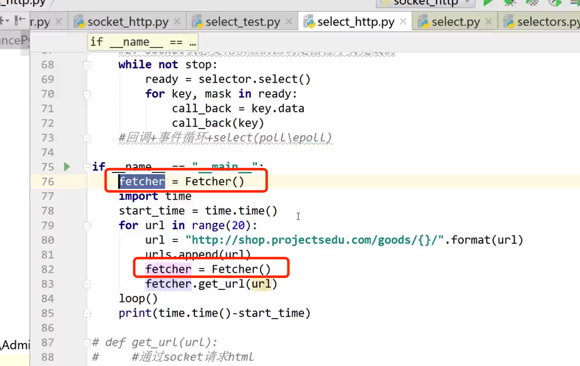Click the green run gutter arrow on line 75
The height and width of the screenshot is (366, 580).
pyautogui.click(x=67, y=167)
